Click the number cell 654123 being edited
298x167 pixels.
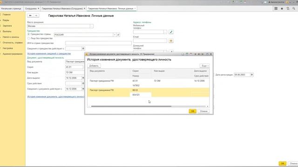[x=141, y=95]
